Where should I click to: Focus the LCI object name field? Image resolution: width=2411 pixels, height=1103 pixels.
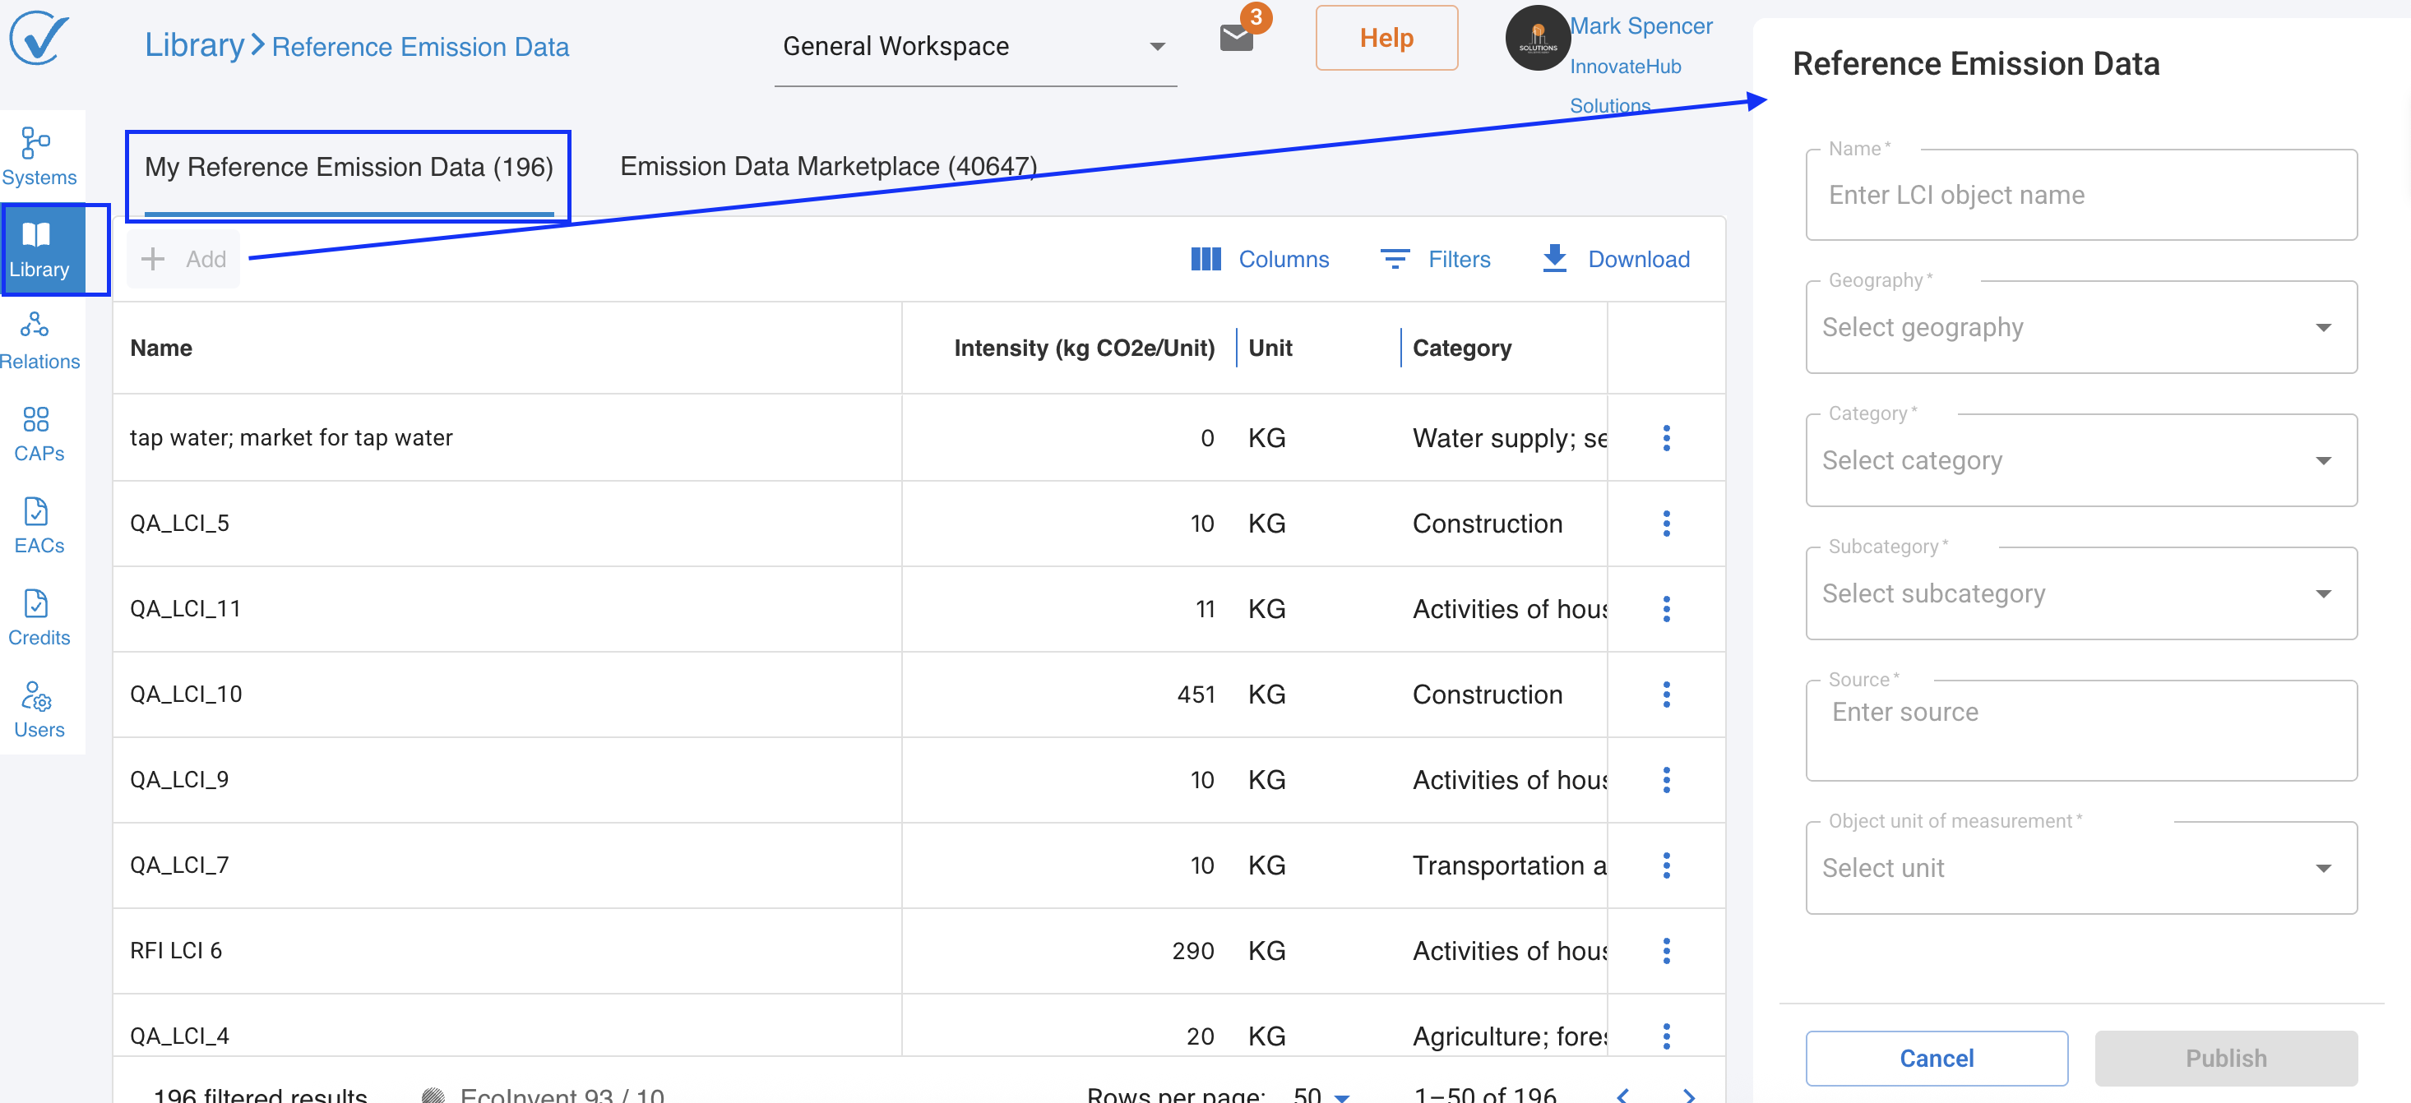pos(2080,196)
